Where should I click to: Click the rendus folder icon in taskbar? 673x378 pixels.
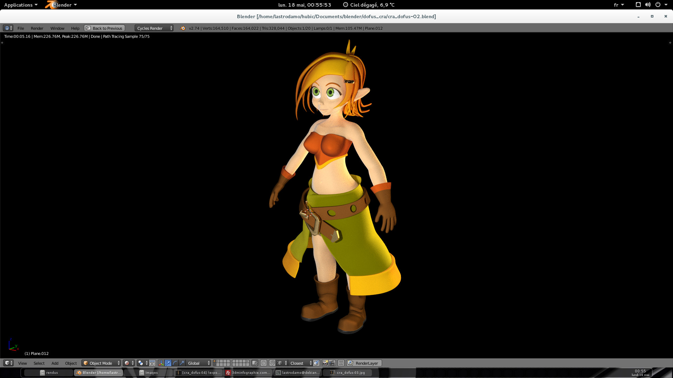point(42,373)
